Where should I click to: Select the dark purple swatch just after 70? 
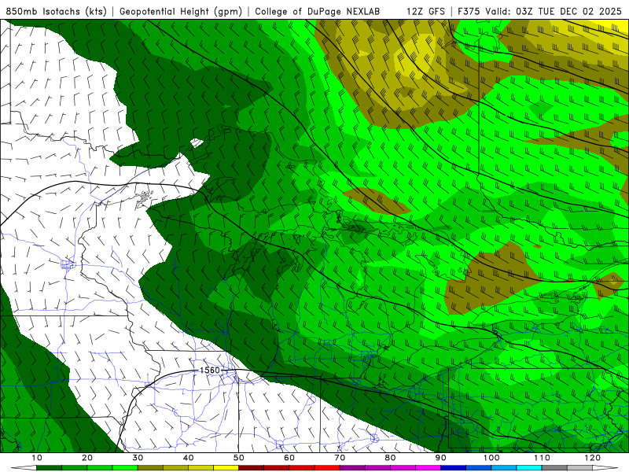click(352, 468)
